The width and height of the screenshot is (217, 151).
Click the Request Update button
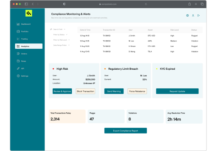coord(177,91)
